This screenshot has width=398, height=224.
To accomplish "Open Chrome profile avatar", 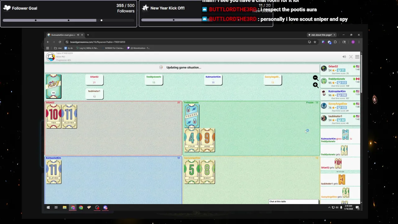I will click(x=353, y=42).
